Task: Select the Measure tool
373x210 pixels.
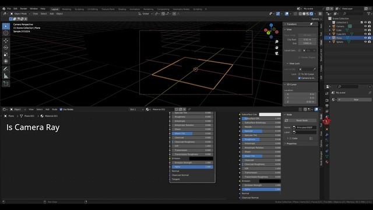Action: tap(6, 76)
